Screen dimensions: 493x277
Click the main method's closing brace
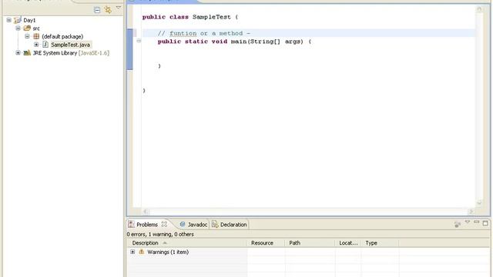[159, 66]
